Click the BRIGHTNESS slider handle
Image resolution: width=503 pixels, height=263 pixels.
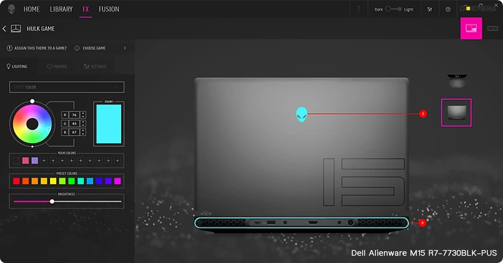52,202
